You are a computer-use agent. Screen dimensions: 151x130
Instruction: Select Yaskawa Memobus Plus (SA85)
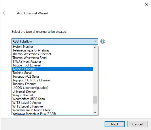click(52, 114)
